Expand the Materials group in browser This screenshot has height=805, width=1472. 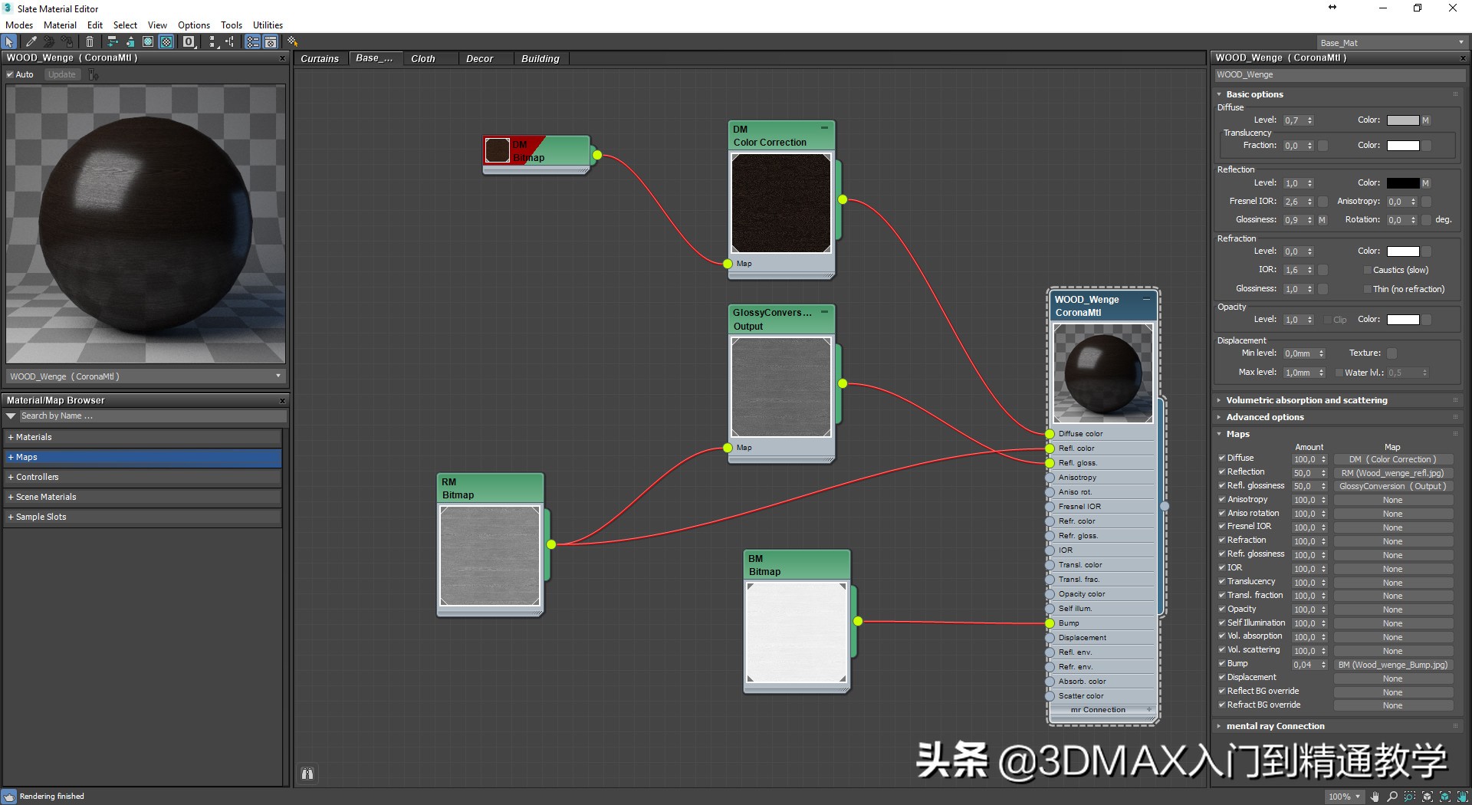(31, 437)
